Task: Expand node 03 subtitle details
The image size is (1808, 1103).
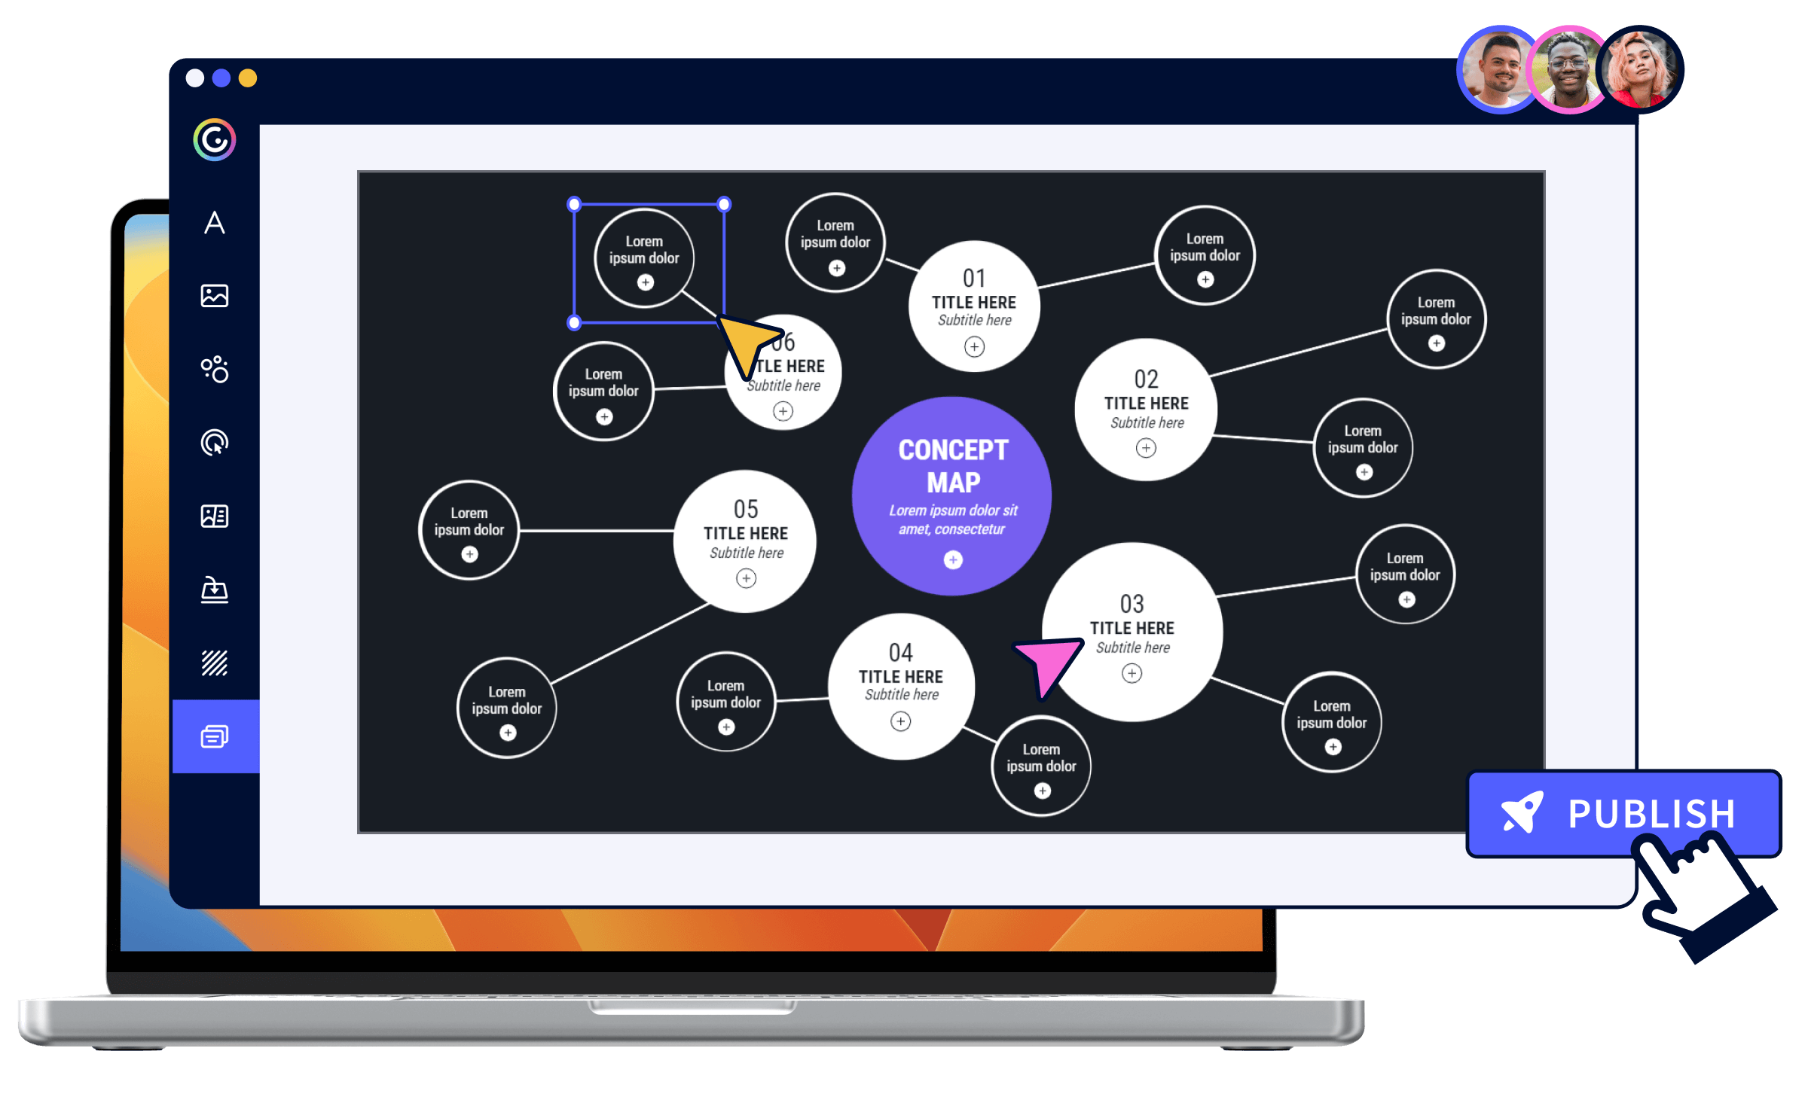Action: [x=1132, y=673]
